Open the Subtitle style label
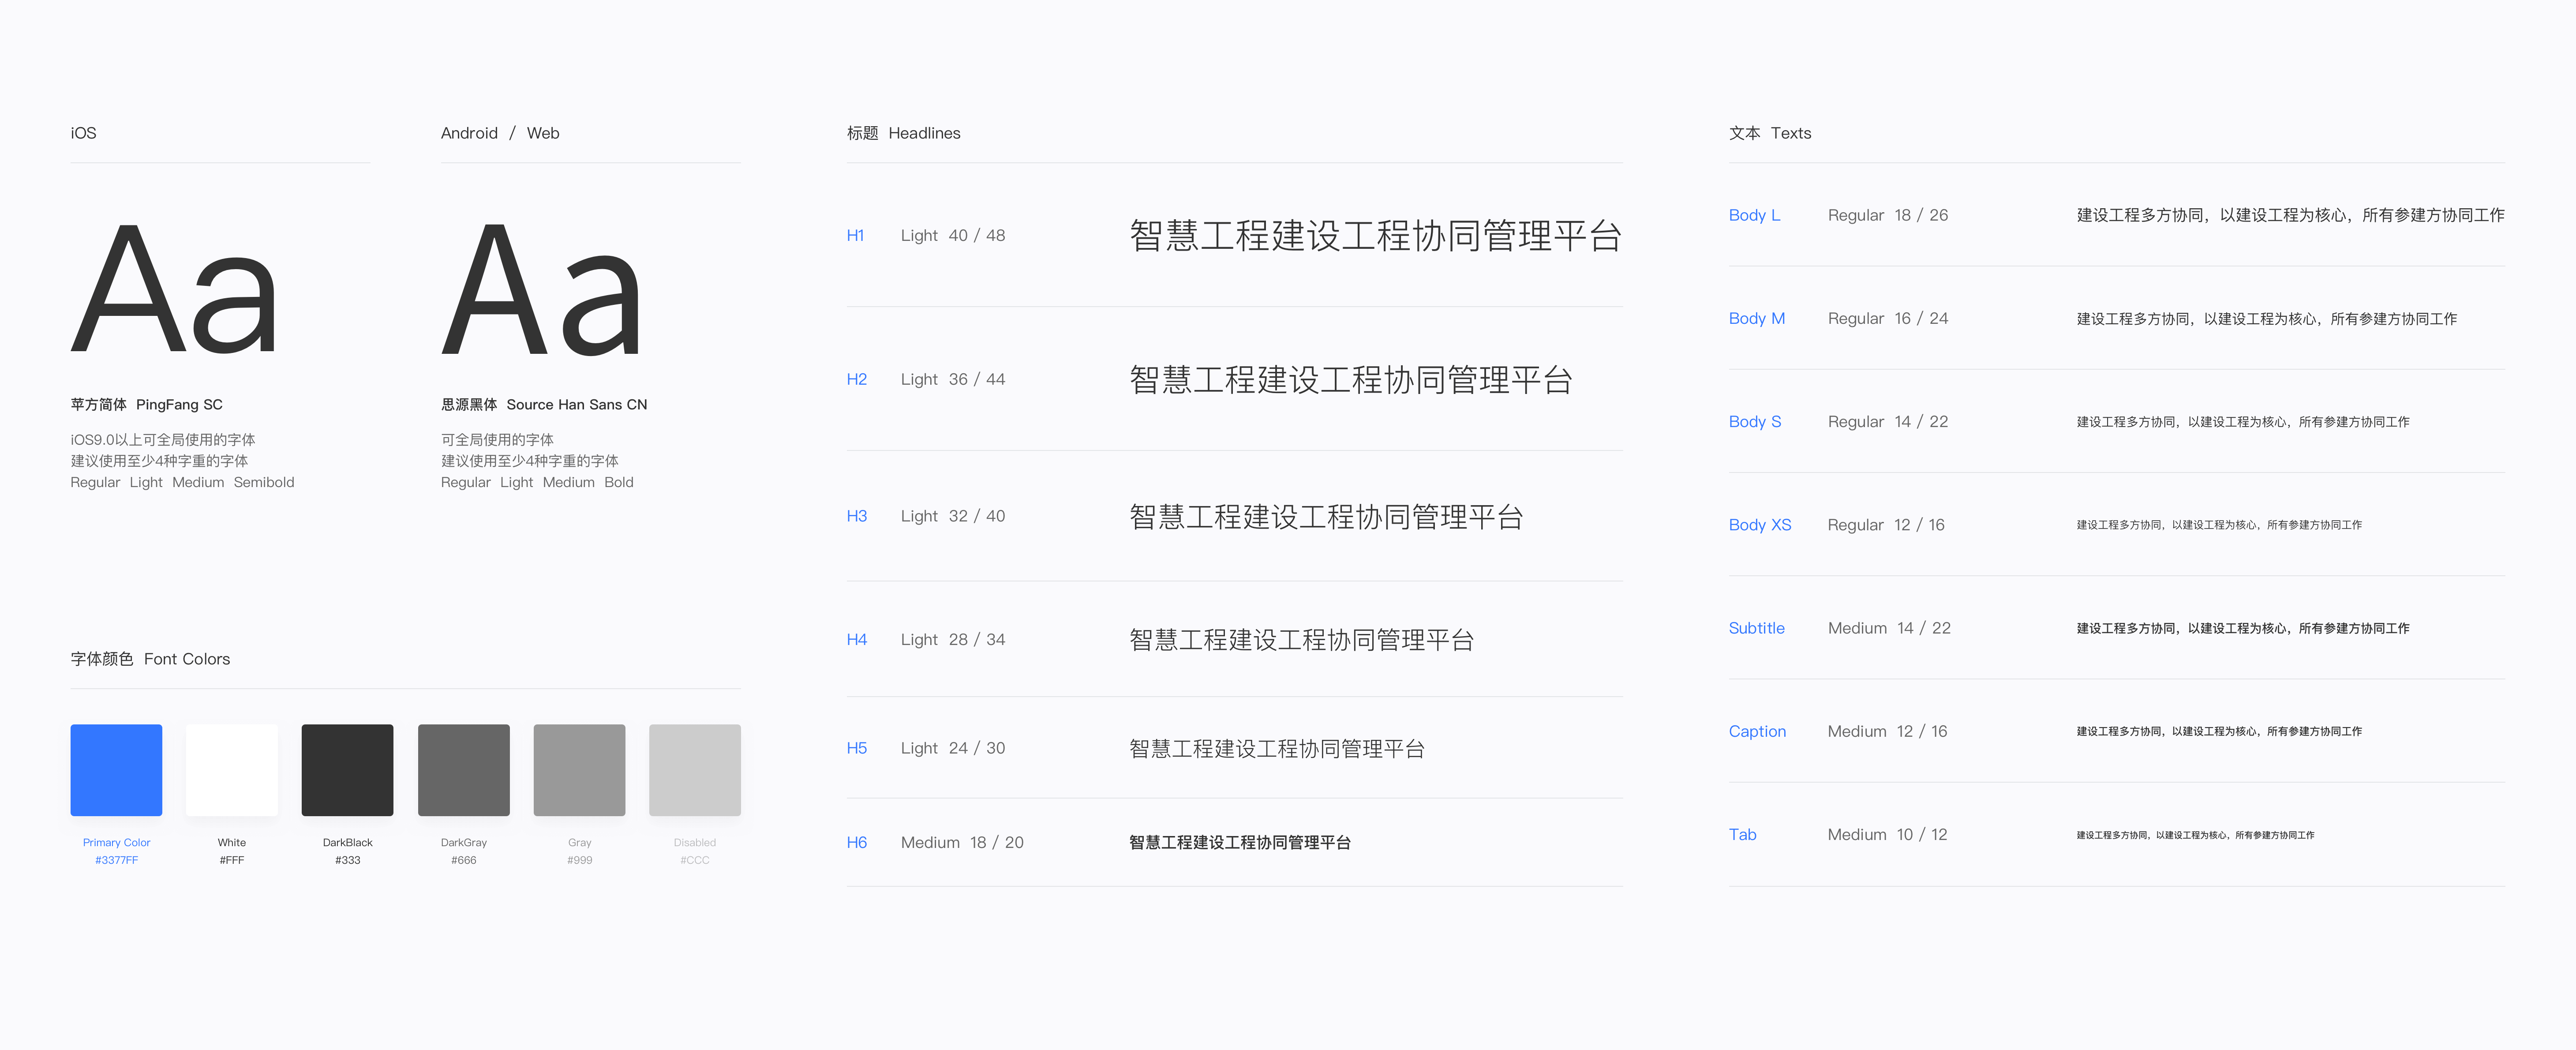This screenshot has width=2576, height=1050. [1757, 628]
